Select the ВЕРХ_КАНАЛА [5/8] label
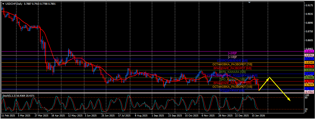The image size is (315, 119). click(232, 72)
